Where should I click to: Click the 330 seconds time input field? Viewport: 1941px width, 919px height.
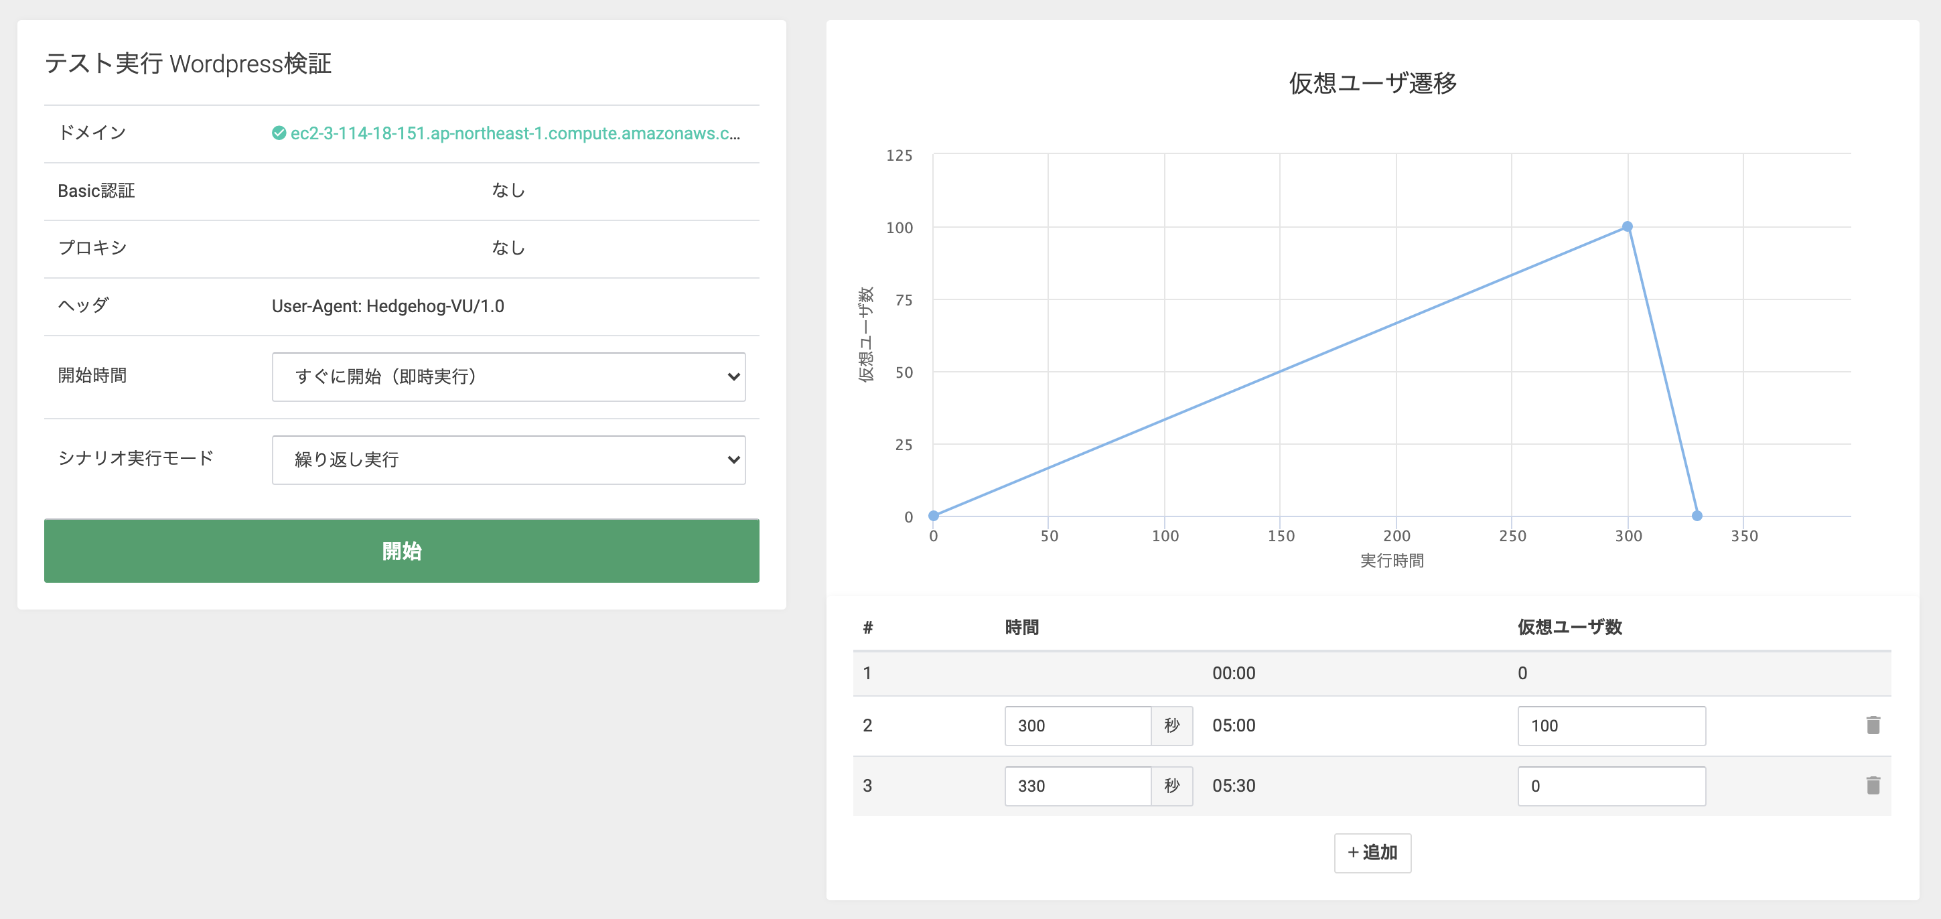[x=1077, y=786]
